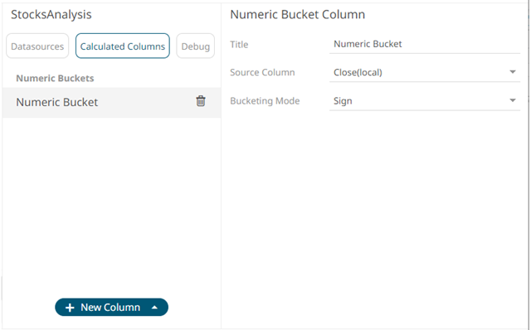Switch to the Datasources tab

coord(37,46)
